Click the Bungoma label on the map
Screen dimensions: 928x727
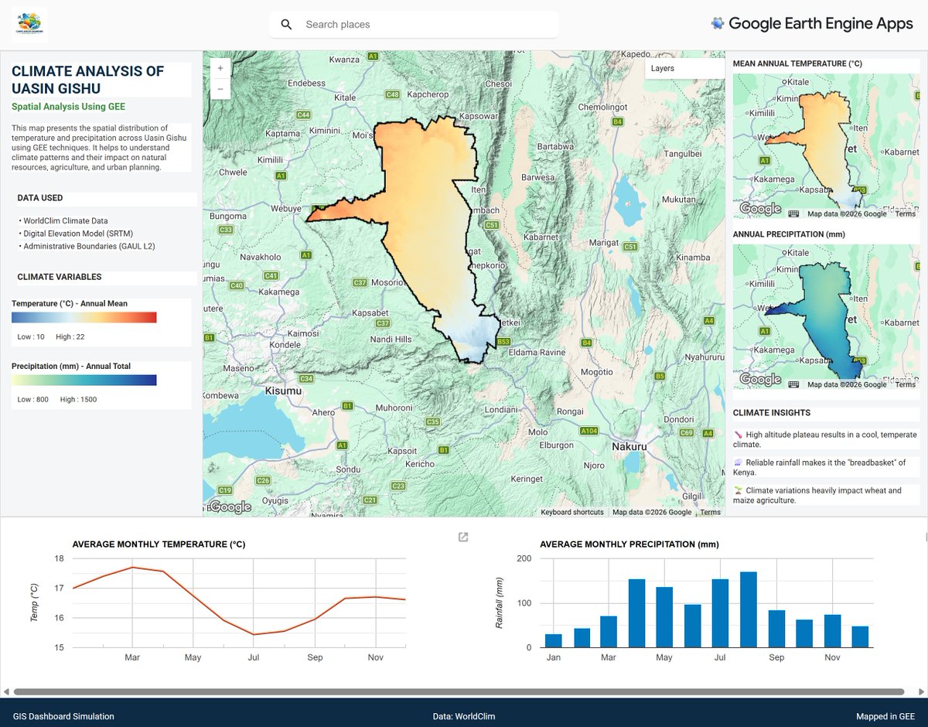[227, 217]
